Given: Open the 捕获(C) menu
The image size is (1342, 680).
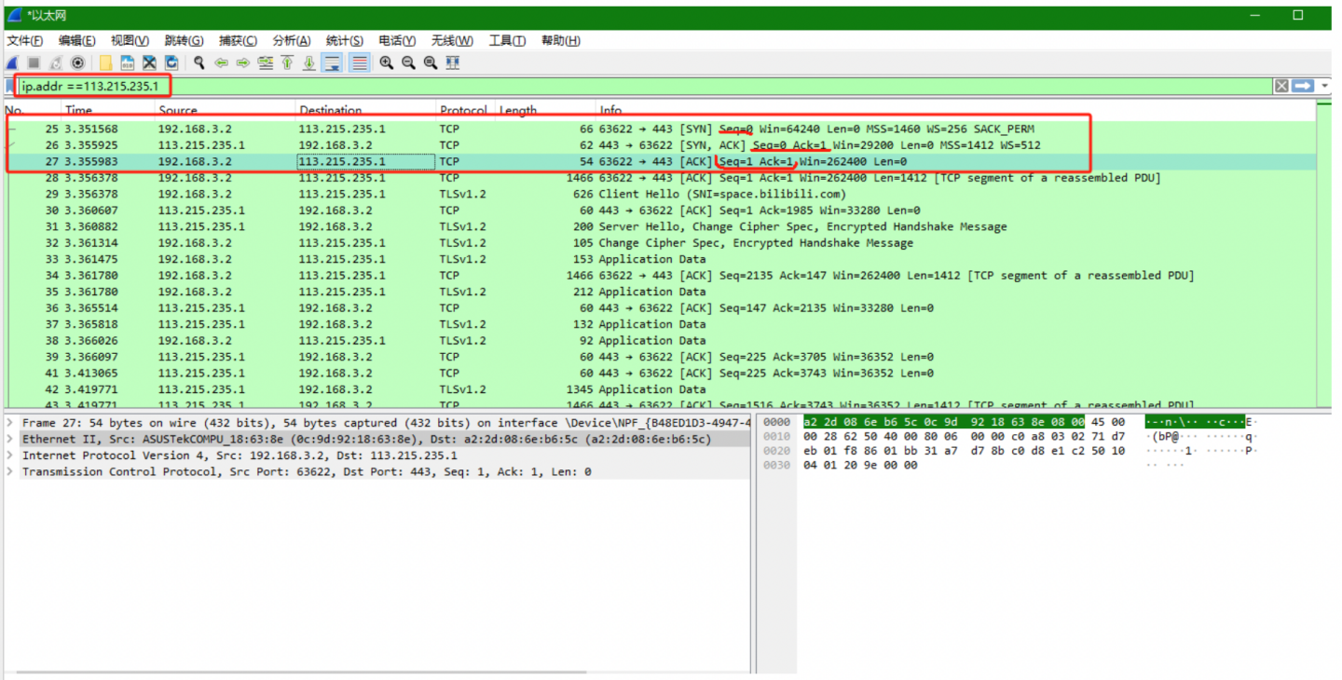Looking at the screenshot, I should pos(238,41).
